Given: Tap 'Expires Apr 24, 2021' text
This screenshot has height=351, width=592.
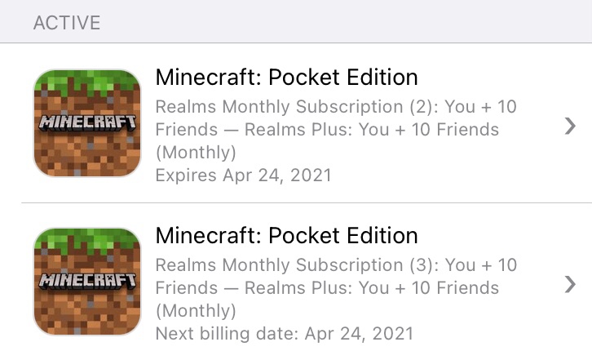Looking at the screenshot, I should click(x=244, y=175).
